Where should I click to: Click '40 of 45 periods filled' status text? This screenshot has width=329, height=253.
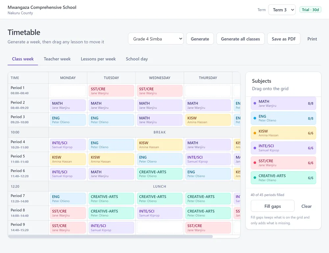pos(267,195)
